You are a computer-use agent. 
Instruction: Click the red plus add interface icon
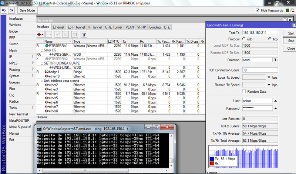pyautogui.click(x=39, y=35)
